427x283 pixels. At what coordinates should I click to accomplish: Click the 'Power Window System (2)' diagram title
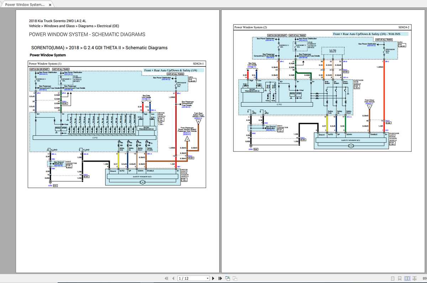(251, 27)
